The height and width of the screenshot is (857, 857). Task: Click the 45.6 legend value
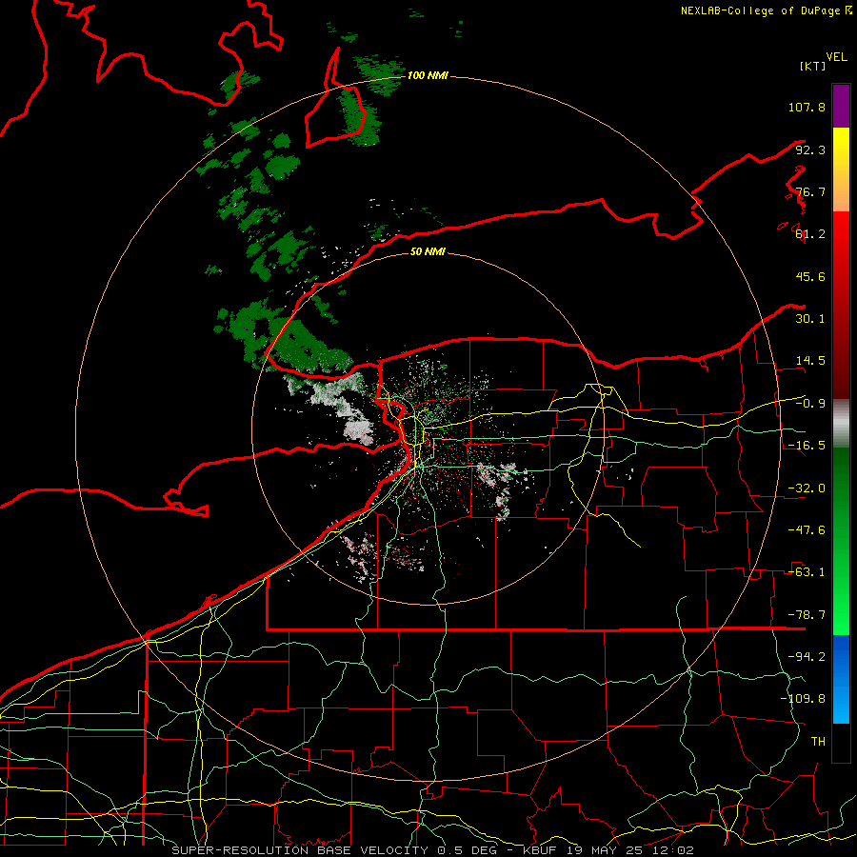coord(810,276)
